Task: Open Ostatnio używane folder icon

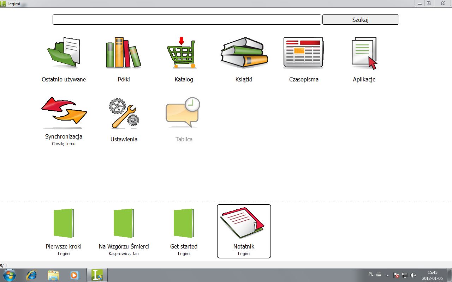Action: [x=64, y=52]
